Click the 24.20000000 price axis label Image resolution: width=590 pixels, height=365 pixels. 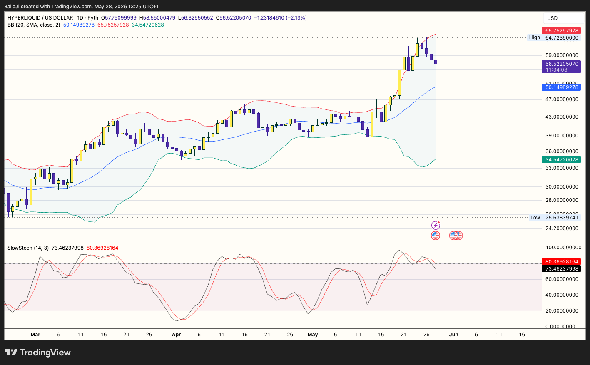pyautogui.click(x=562, y=228)
